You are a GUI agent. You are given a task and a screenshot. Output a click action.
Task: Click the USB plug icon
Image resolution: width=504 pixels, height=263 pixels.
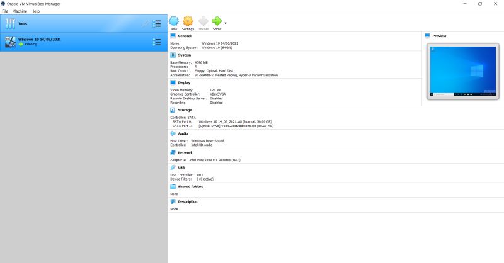[173, 167]
